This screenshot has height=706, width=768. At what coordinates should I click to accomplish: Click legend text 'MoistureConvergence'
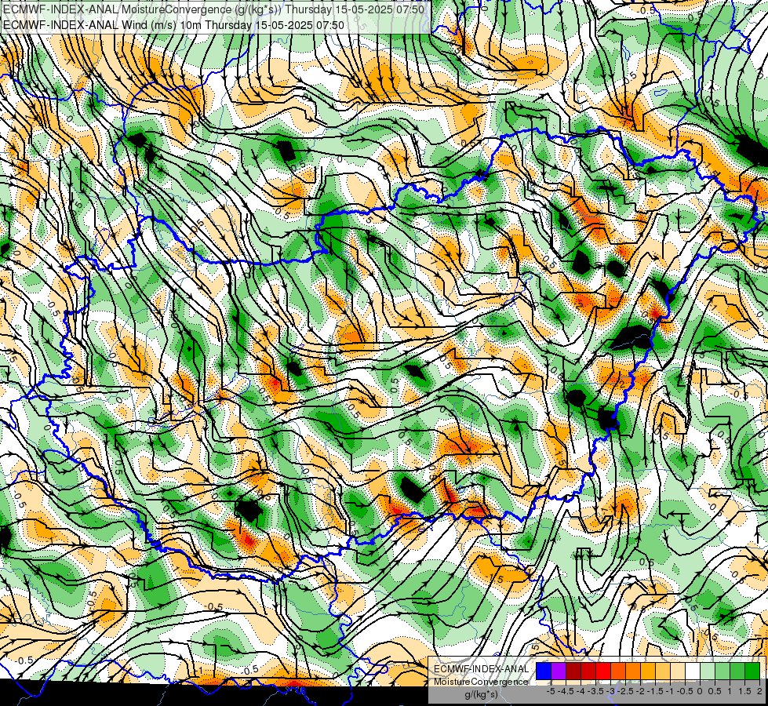coord(481,682)
